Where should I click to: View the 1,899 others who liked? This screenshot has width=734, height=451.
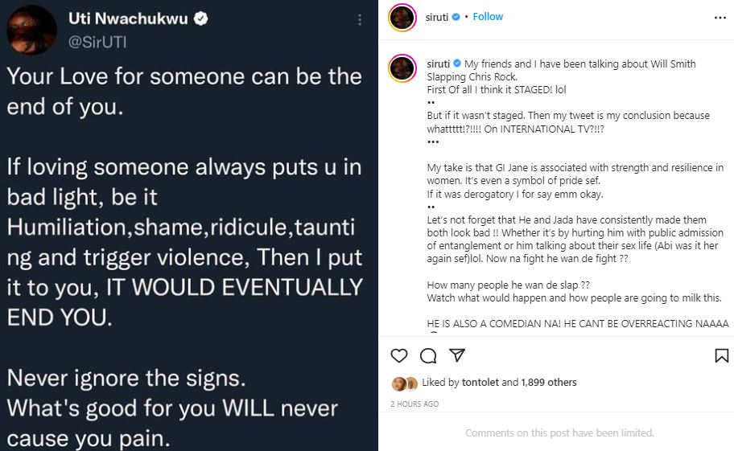tap(549, 383)
